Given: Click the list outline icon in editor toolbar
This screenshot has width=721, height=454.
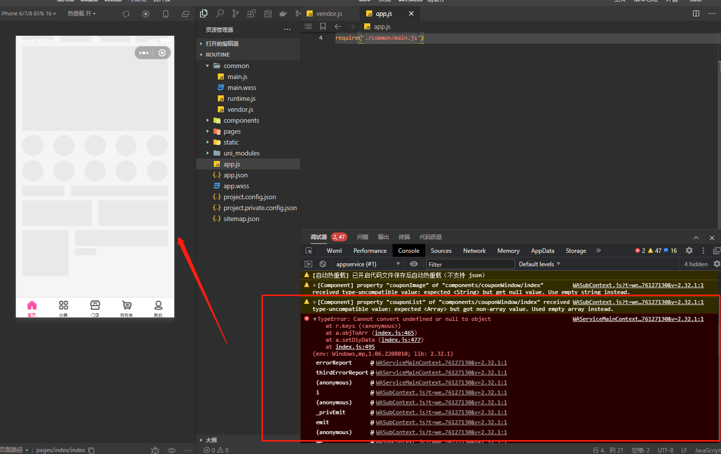Looking at the screenshot, I should click(308, 26).
